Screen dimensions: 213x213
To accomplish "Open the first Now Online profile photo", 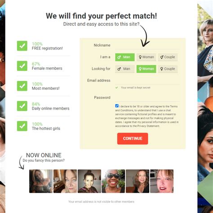I will pyautogui.click(x=41, y=181).
